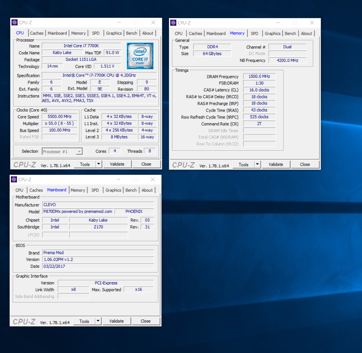Expand Tools arrow in Mainboard window

click(x=98, y=321)
